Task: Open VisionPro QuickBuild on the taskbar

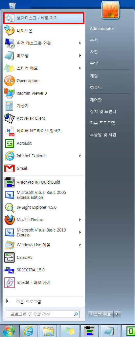Action: pos(89,331)
